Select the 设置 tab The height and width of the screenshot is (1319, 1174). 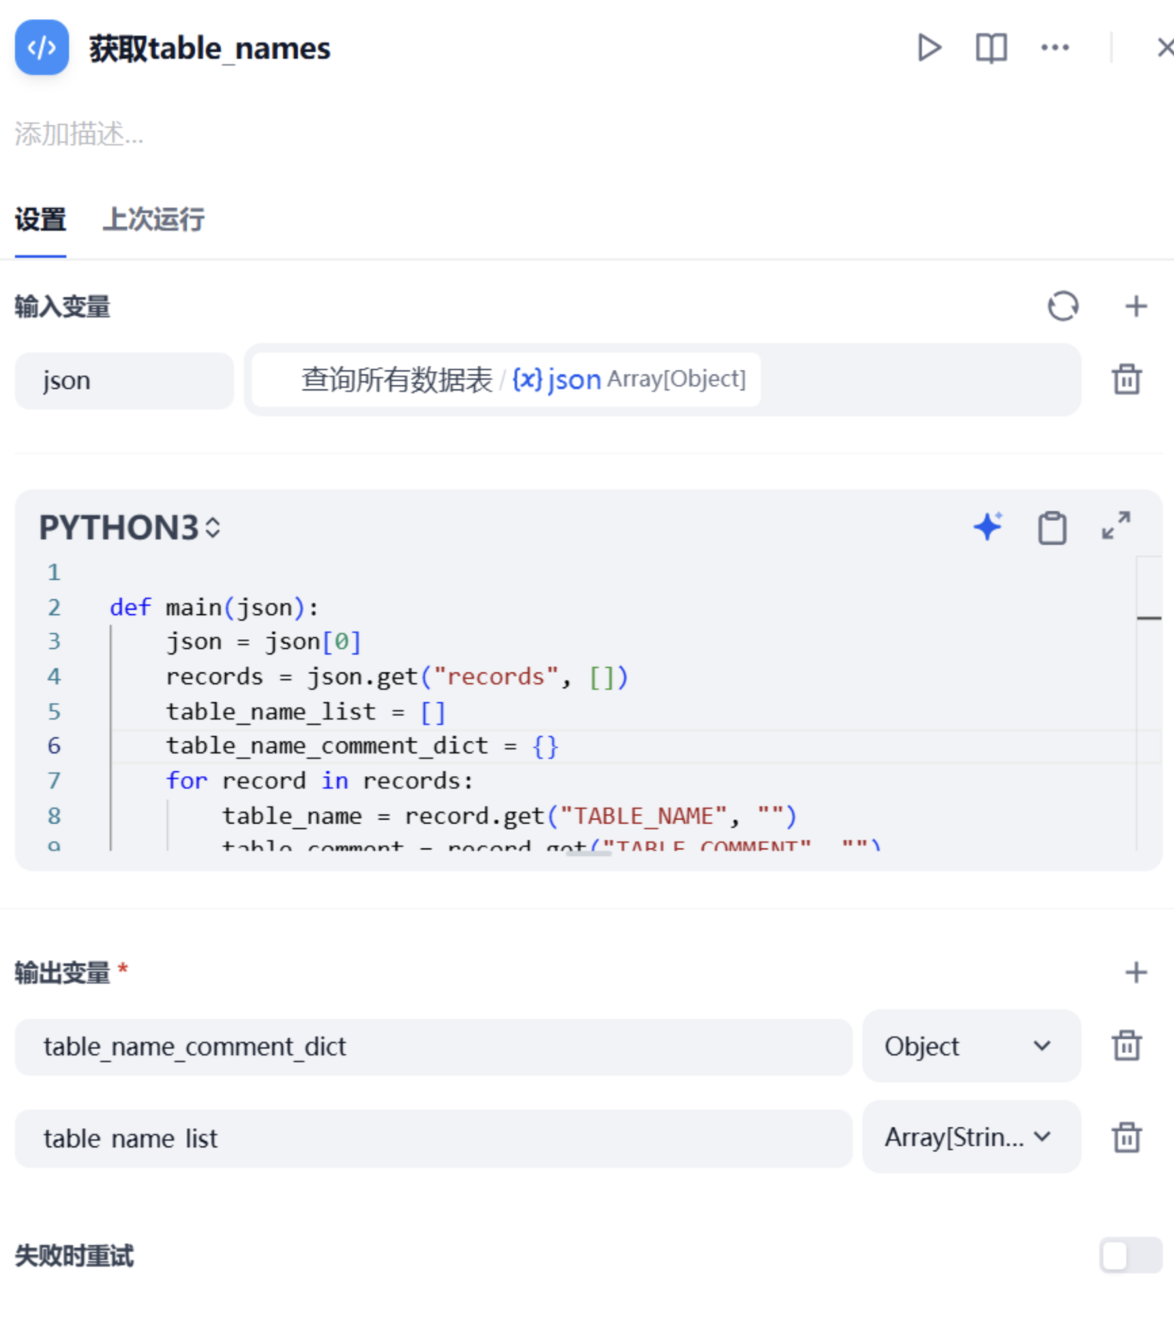click(40, 219)
